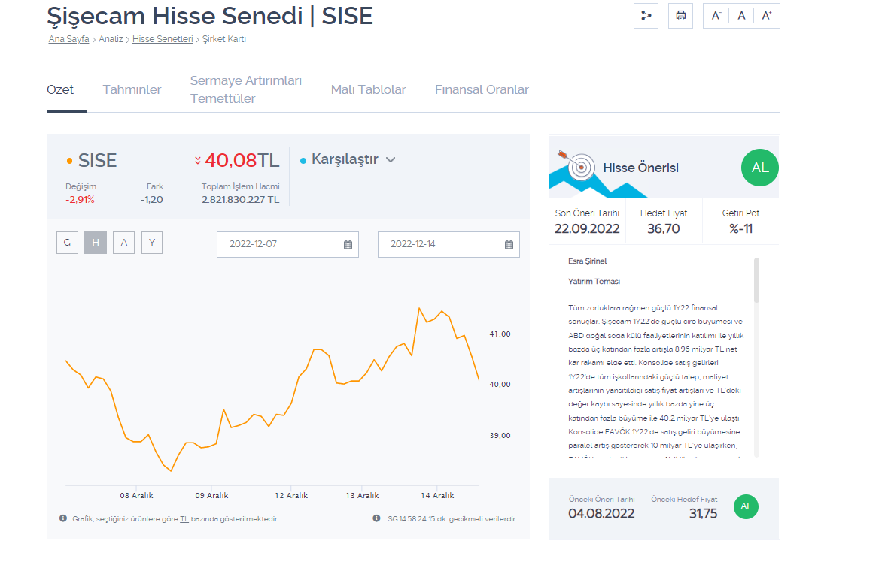Click the Yatırım Teması heading
The height and width of the screenshot is (571, 894).
(x=594, y=282)
